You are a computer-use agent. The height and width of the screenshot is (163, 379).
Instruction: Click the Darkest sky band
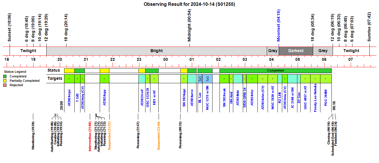(296, 51)
